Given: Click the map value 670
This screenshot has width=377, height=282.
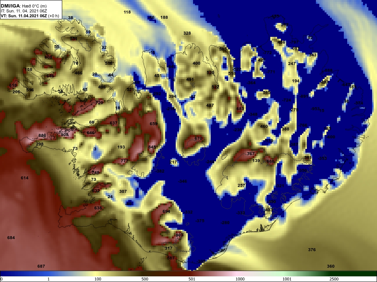Looking at the screenshot, I should [198, 138].
